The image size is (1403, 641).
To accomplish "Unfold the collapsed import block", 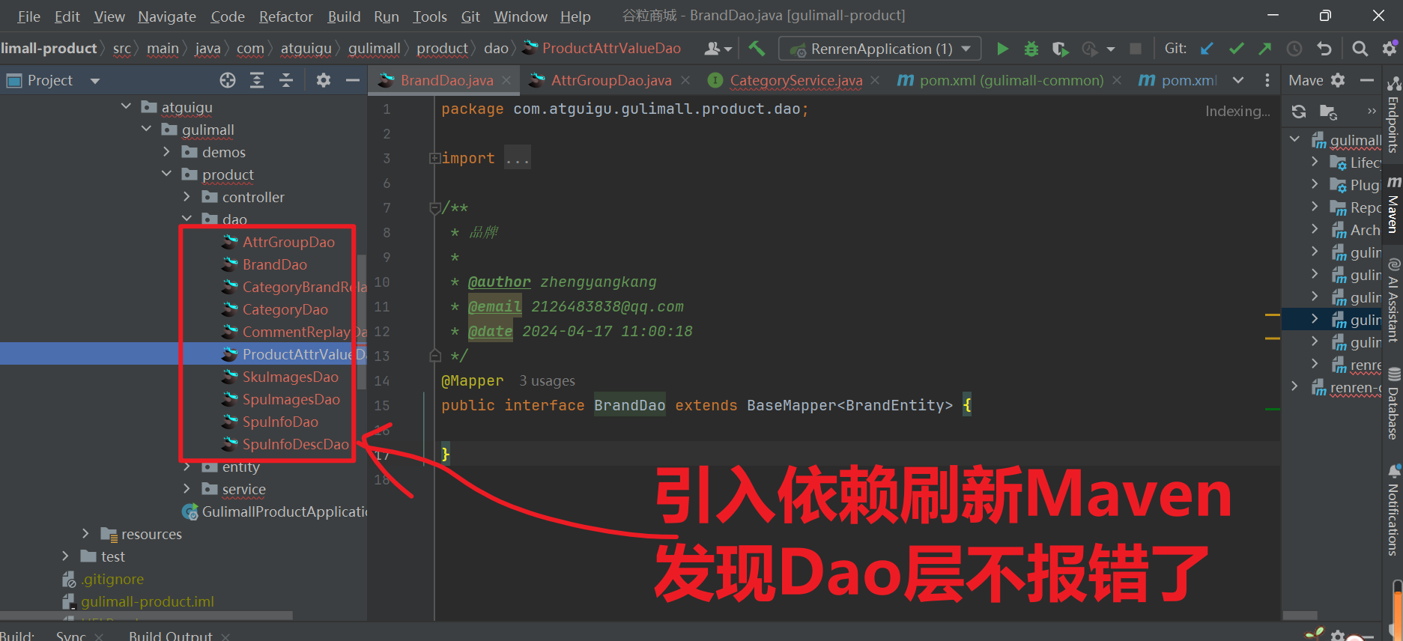I will pos(434,158).
